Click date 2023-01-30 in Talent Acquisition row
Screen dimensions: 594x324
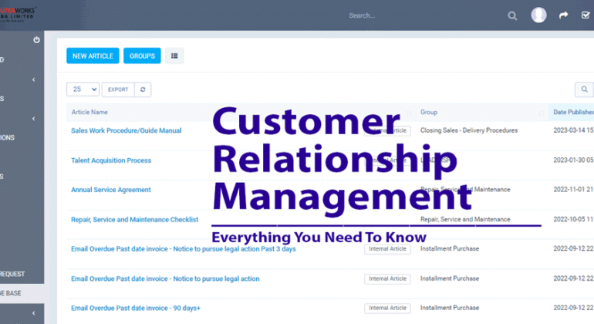(x=573, y=160)
